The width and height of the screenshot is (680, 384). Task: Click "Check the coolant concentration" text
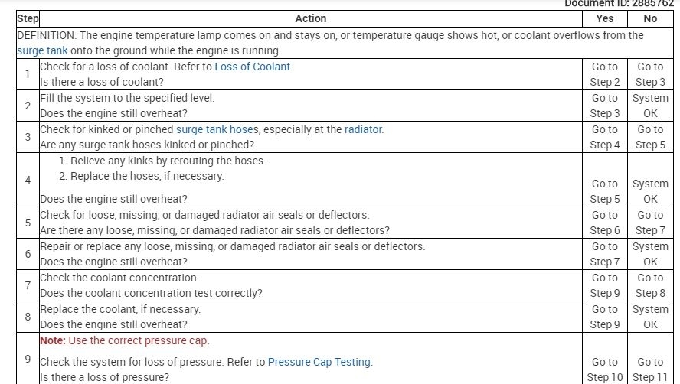click(119, 278)
